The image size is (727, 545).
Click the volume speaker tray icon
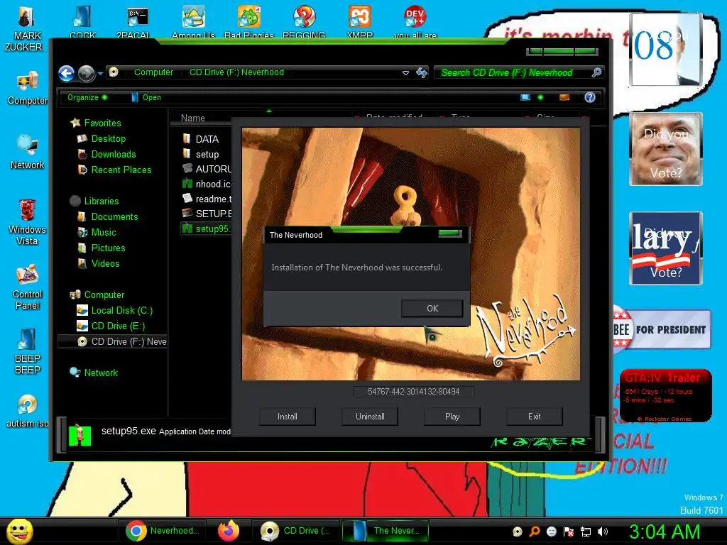(603, 532)
